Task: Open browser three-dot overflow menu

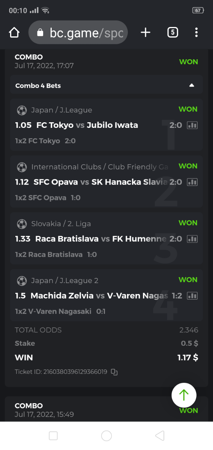Action: pos(196,33)
